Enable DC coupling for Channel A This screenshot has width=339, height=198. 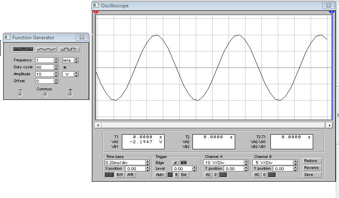[223, 175]
